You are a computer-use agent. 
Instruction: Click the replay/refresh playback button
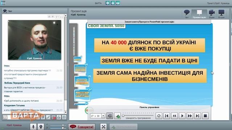pos(159,116)
